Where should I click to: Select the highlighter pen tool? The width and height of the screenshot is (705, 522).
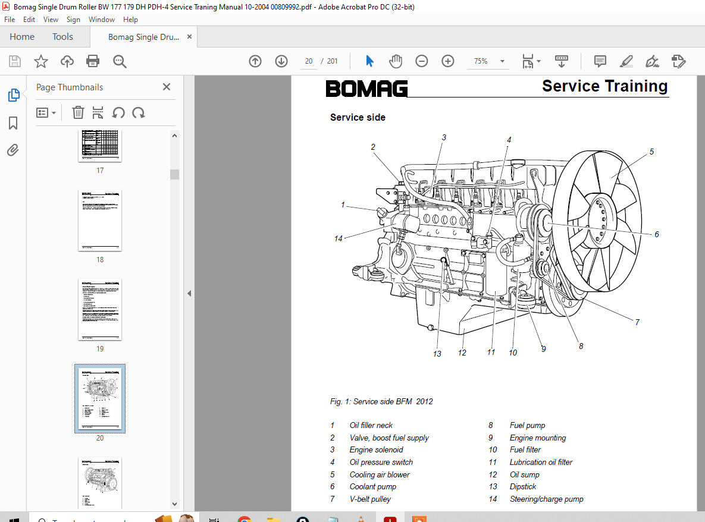coord(626,61)
